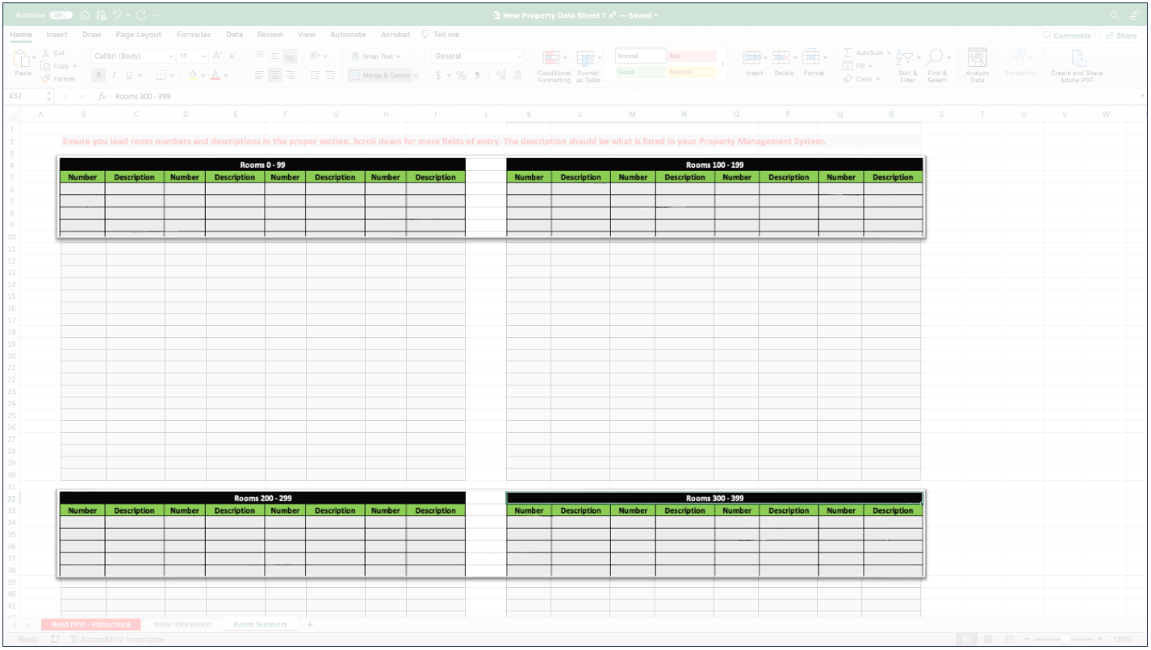Toggle Bold formatting
The height and width of the screenshot is (650, 1151).
pos(98,76)
